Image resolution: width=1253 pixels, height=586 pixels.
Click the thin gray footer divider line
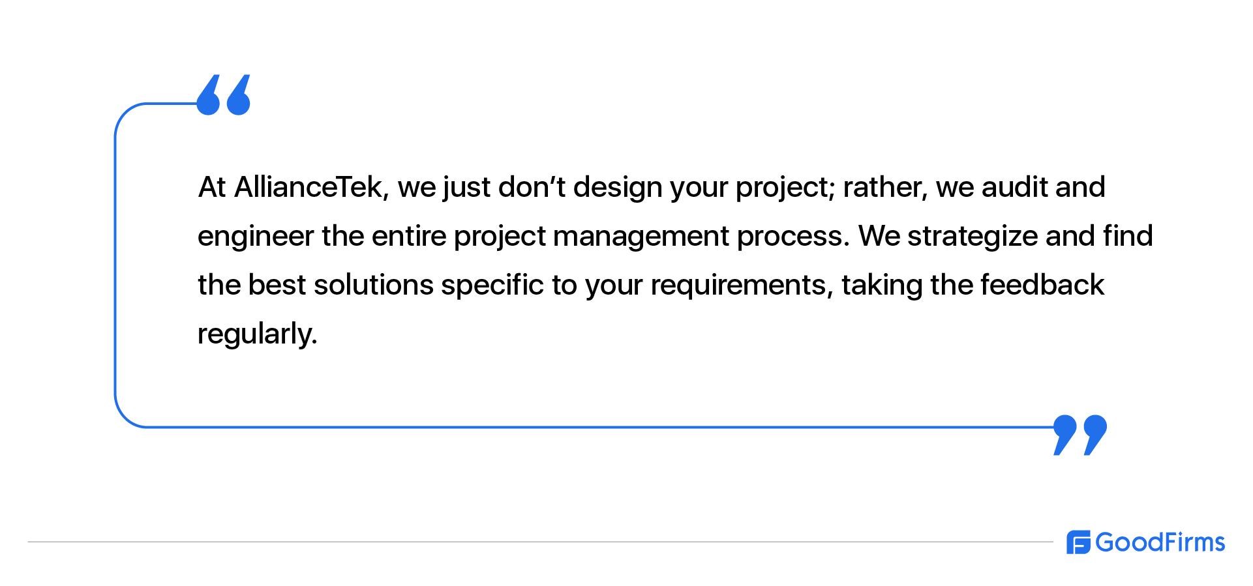point(540,542)
